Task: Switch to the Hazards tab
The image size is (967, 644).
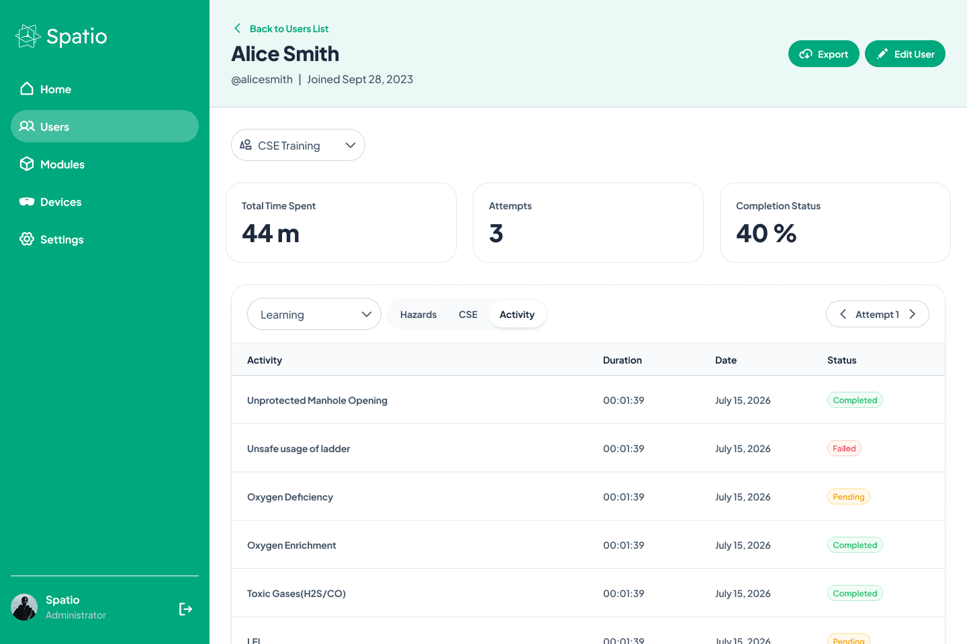Action: point(418,314)
